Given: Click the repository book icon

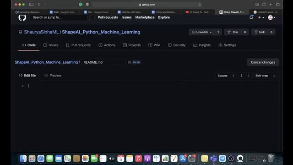Looking at the screenshot, I should (20, 32).
